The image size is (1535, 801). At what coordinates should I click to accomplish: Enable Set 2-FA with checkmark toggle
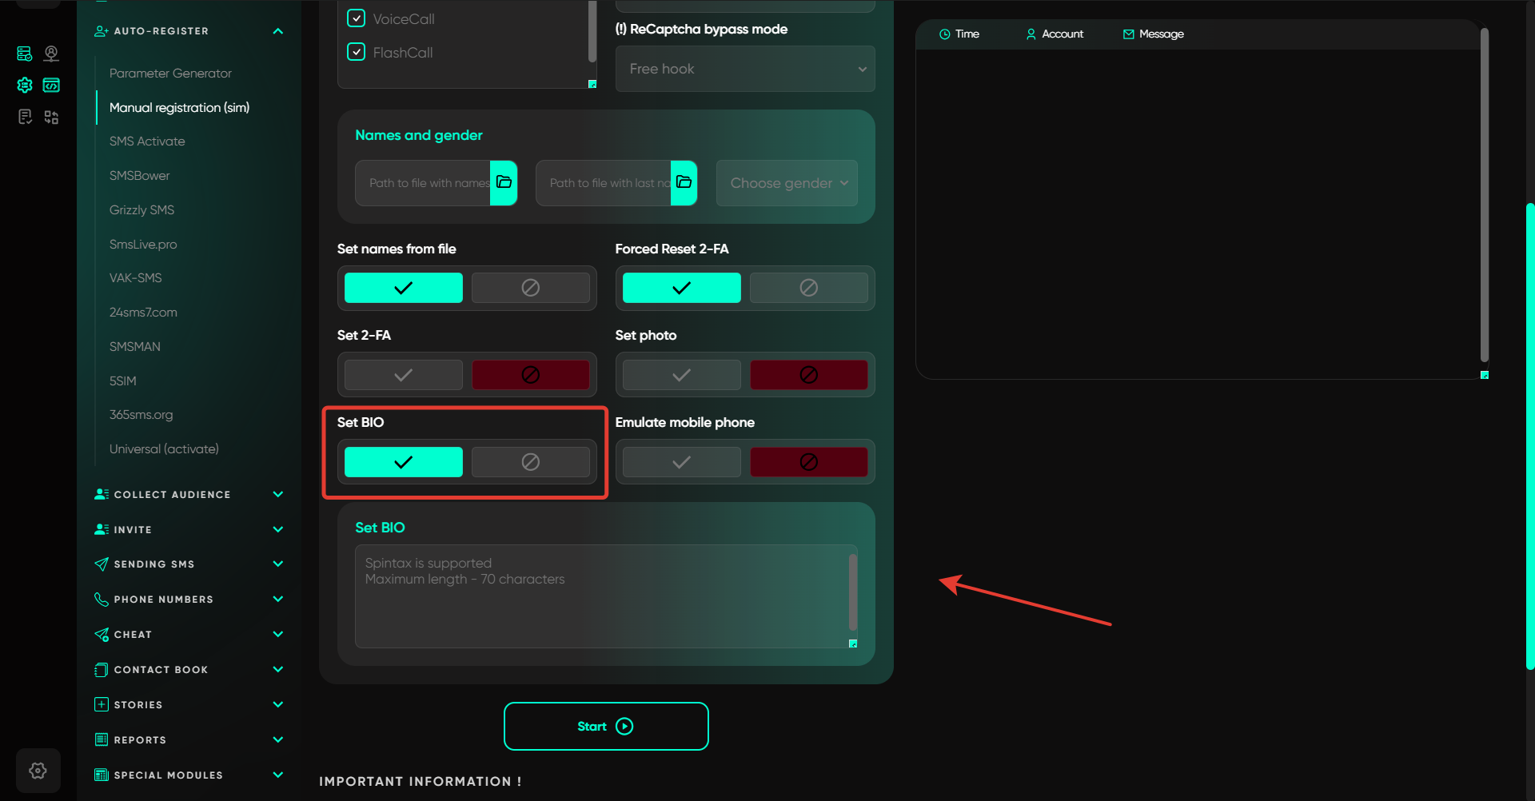(x=404, y=375)
